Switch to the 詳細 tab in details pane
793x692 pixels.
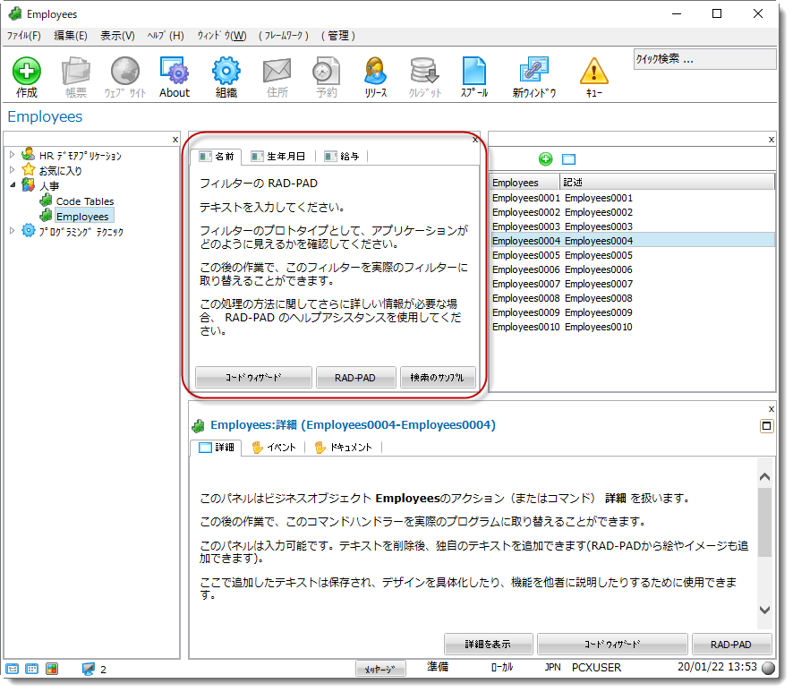216,448
